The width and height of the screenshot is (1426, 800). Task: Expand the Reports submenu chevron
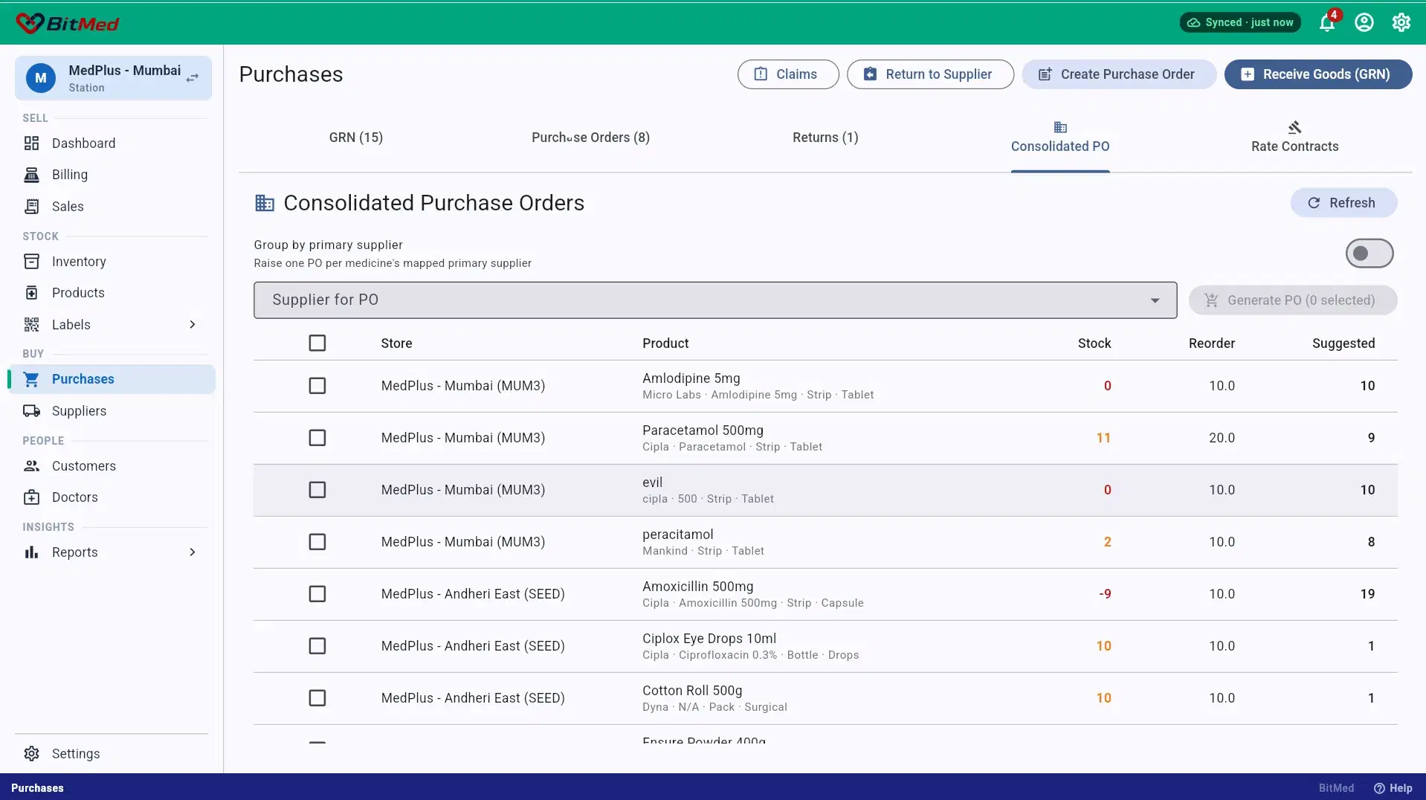pos(193,552)
